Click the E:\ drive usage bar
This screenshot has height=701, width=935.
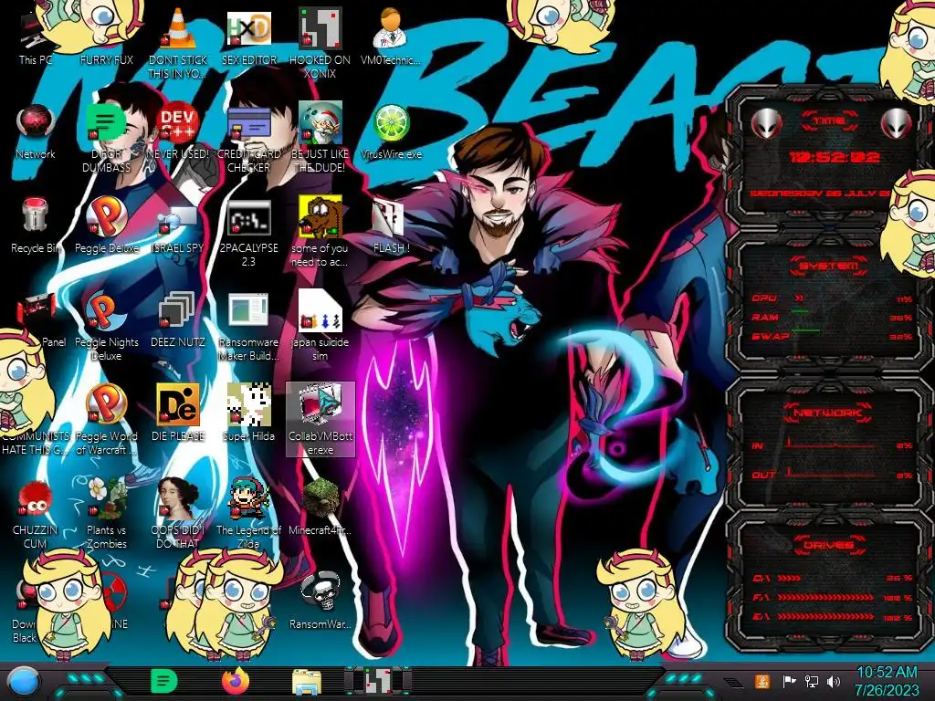tap(832, 617)
